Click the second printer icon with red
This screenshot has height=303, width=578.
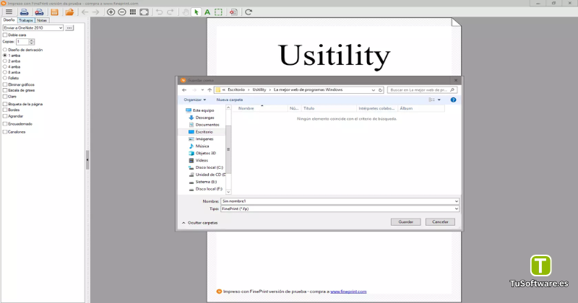(x=39, y=12)
